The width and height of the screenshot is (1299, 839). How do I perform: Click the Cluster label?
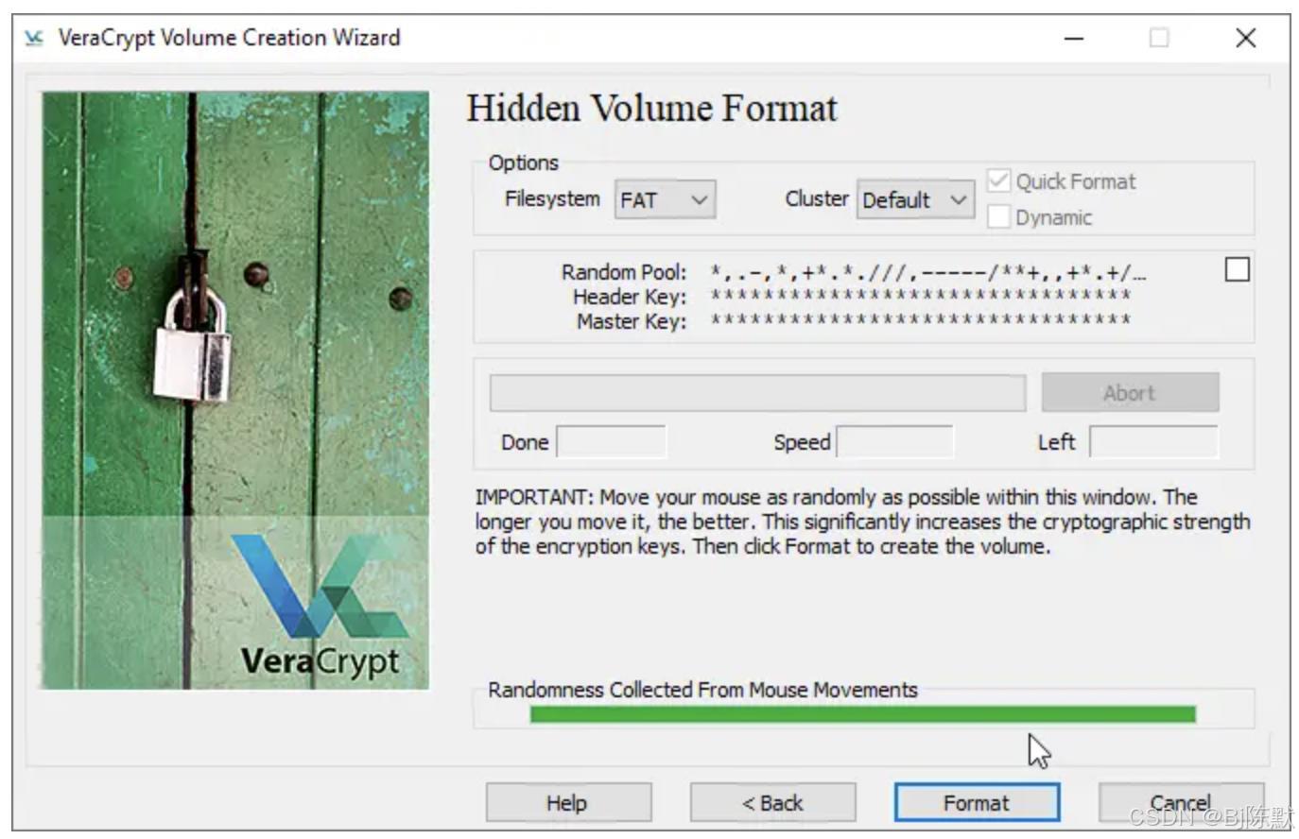817,198
